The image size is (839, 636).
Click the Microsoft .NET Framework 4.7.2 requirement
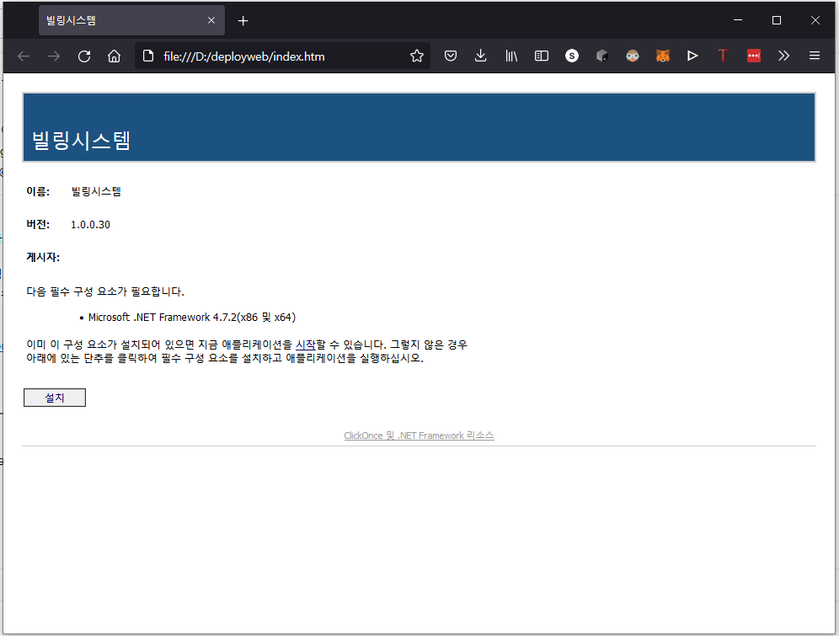[191, 318]
